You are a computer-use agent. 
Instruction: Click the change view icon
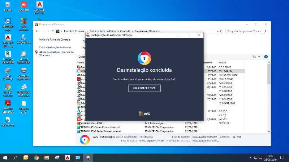[254, 57]
